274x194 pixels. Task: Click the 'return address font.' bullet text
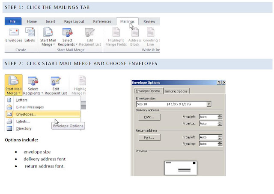tap(45, 166)
